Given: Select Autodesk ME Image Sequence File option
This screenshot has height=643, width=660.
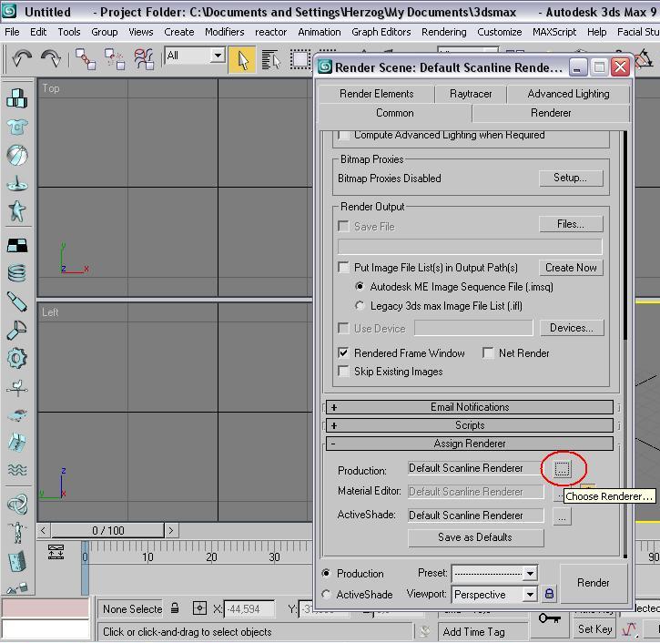Looking at the screenshot, I should tap(360, 286).
